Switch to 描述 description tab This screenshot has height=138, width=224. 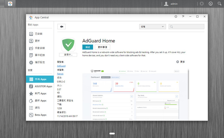(87, 47)
